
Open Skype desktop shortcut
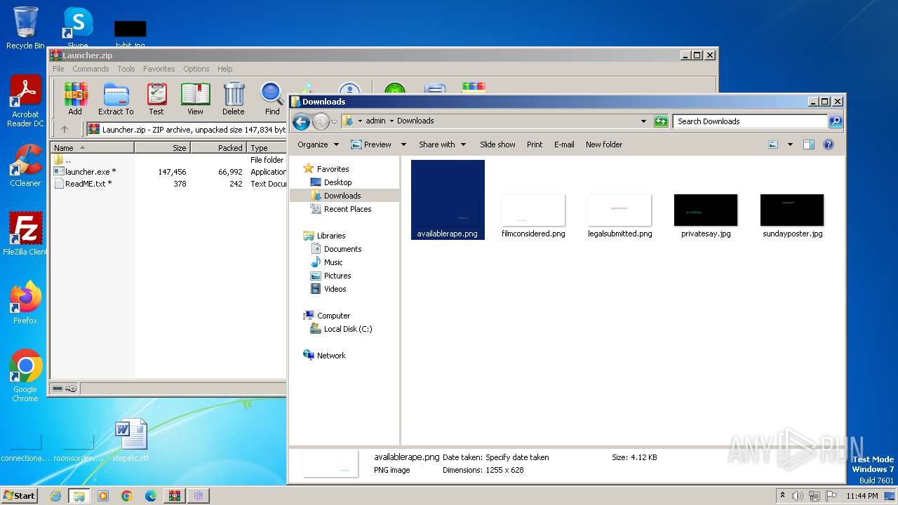78,28
